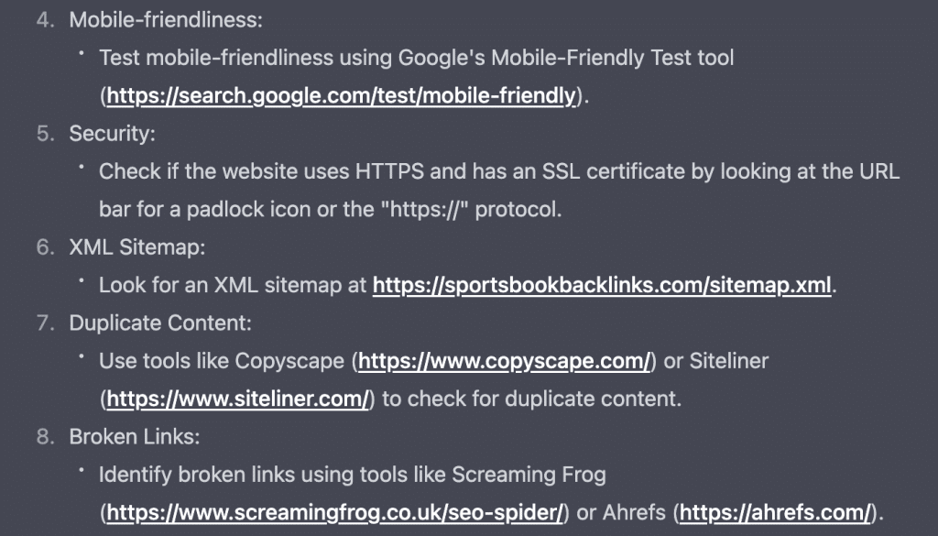
Task: Open the sportsbookbacklinks sitemap.xml link
Action: [x=602, y=285]
